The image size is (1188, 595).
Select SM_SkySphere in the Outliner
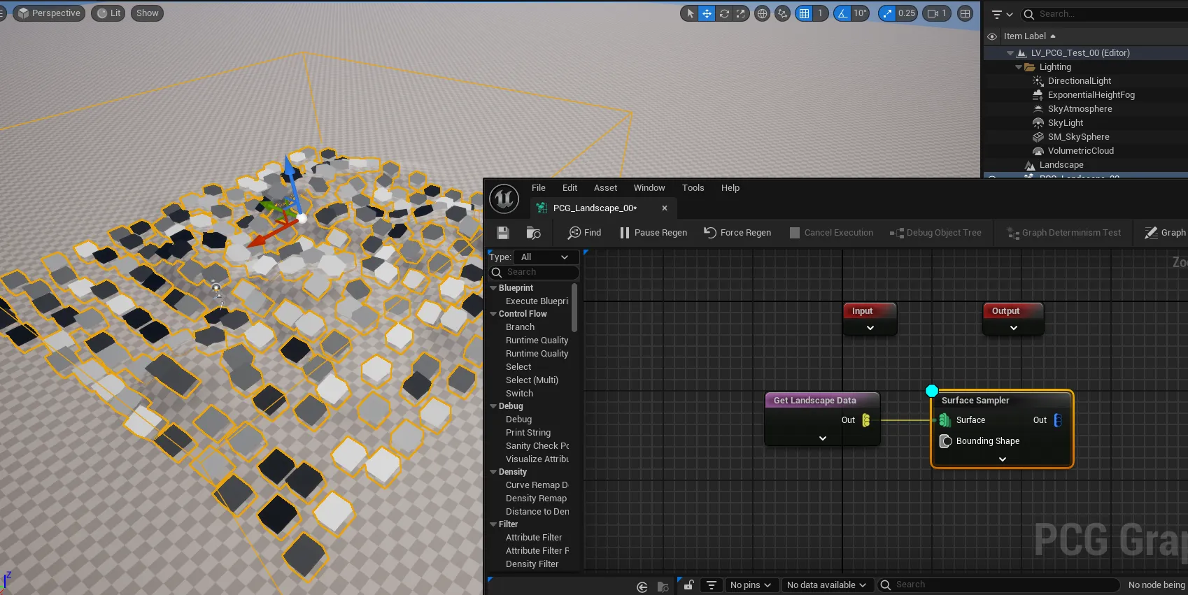(x=1078, y=137)
